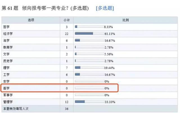
Task: Click the 比例 column header
Action: [126, 20]
